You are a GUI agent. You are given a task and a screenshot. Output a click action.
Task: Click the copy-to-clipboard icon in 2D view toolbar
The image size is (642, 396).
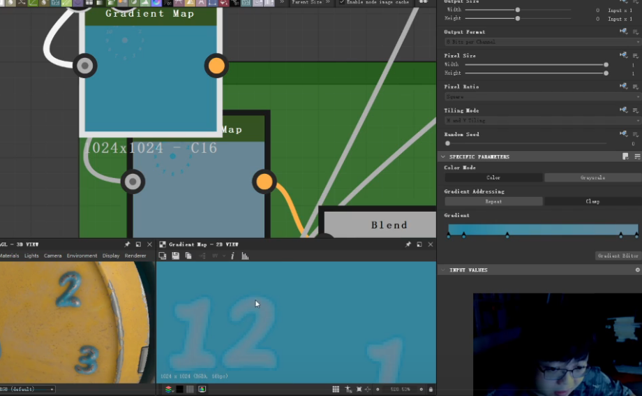[188, 256]
